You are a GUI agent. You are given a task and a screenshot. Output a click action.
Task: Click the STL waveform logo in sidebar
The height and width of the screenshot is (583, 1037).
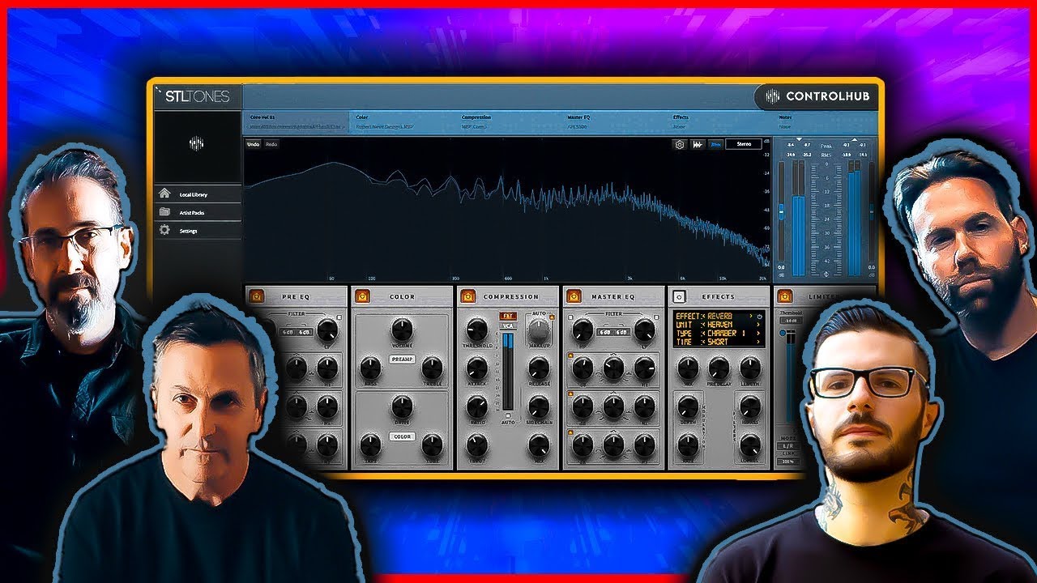(x=197, y=143)
